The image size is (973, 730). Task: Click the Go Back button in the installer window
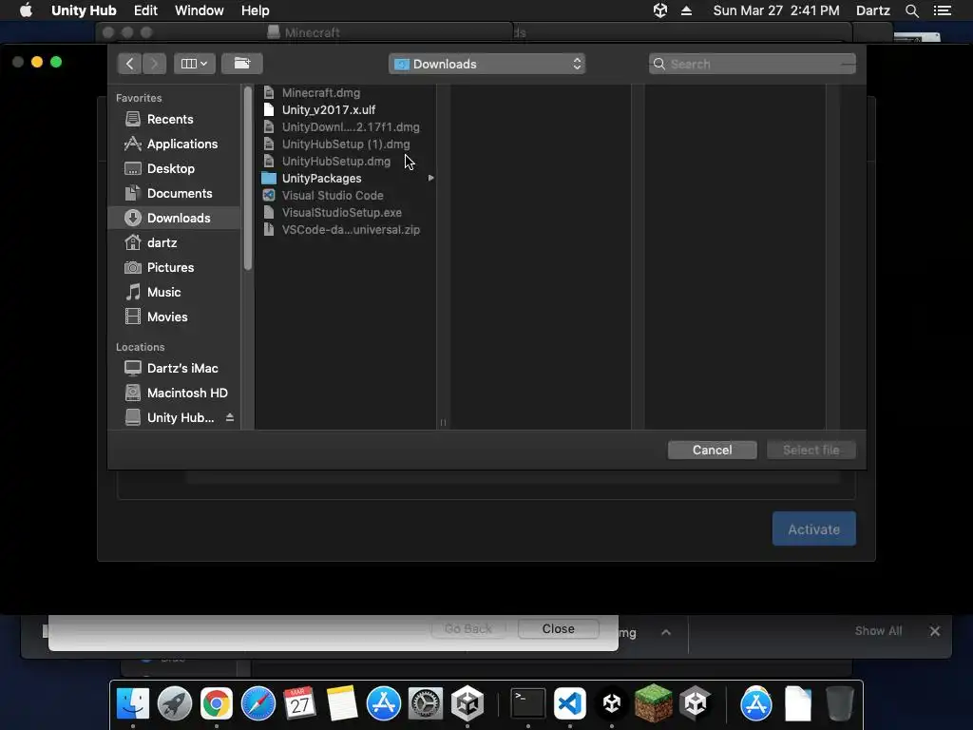[x=468, y=629]
